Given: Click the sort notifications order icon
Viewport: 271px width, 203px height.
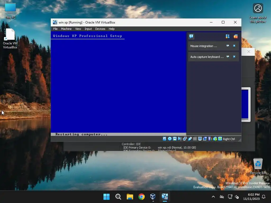Looking at the screenshot, I should coord(227,36).
